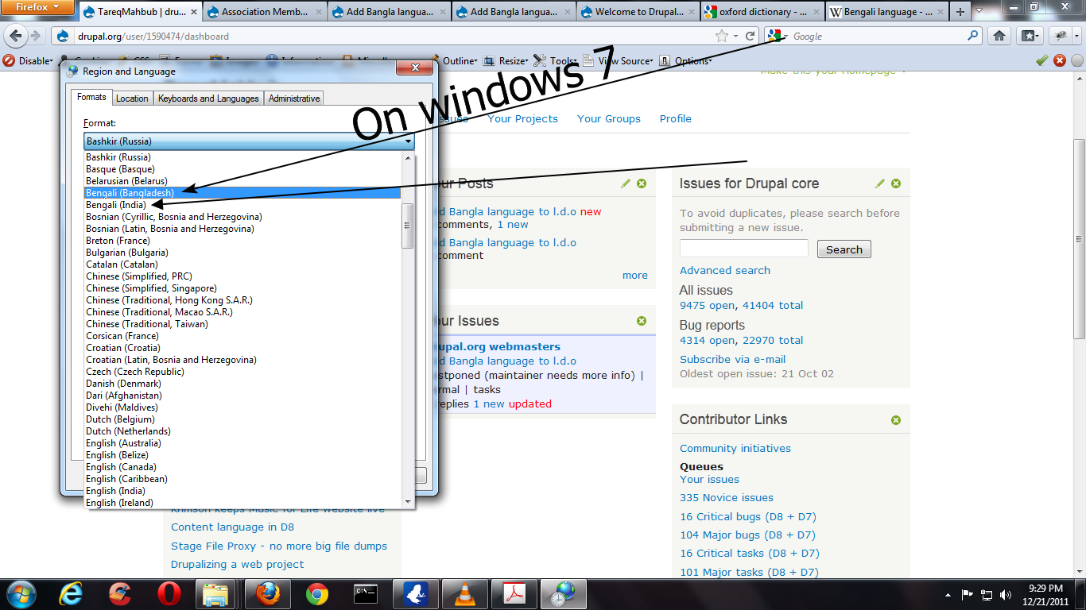This screenshot has width=1086, height=610.
Task: Switch to the Keyboards and Languages tab
Action: (x=208, y=98)
